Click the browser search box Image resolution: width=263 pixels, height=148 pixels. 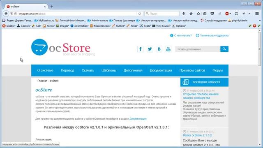pyautogui.click(x=162, y=14)
